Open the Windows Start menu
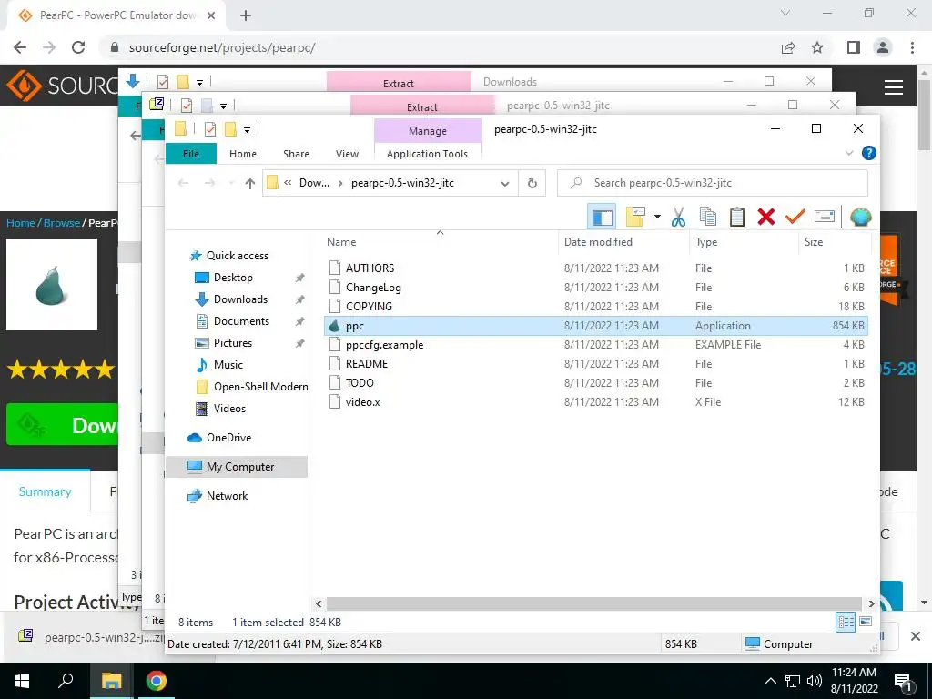Image resolution: width=932 pixels, height=699 pixels. [x=22, y=681]
